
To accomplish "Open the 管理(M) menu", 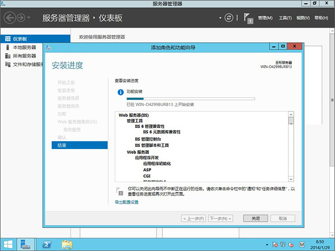I will (x=265, y=18).
